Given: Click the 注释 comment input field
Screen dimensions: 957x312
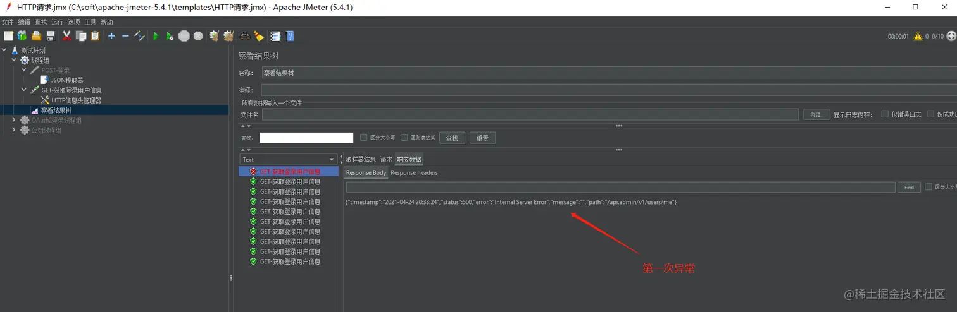Looking at the screenshot, I should (609, 90).
